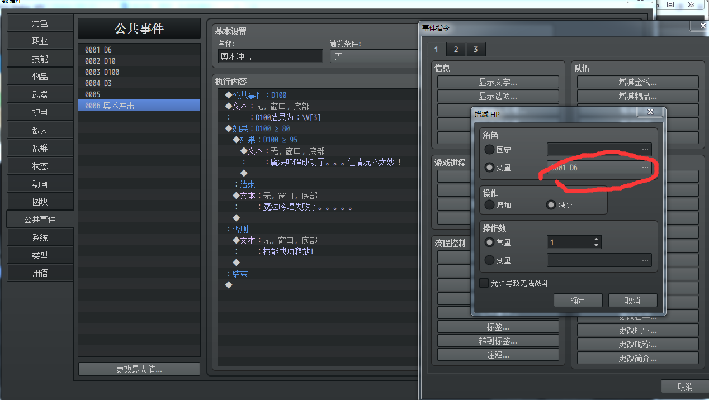Close the 增减 HP dialog
Image resolution: width=709 pixels, height=400 pixels.
click(x=650, y=112)
